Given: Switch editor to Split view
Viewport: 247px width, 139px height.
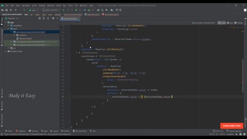Looking at the screenshot, I should (230, 23).
